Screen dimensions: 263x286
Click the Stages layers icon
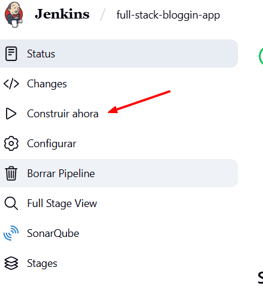[11, 263]
